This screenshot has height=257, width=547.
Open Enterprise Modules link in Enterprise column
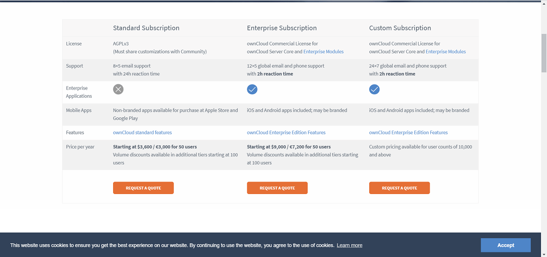(x=323, y=51)
